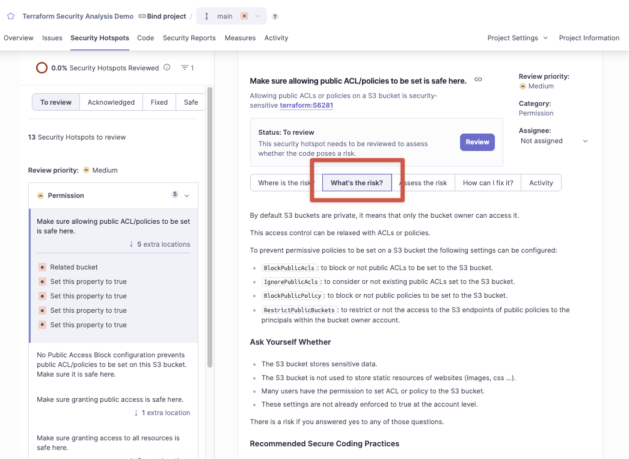The height and width of the screenshot is (459, 629).
Task: Select the To review status filter
Action: (56, 102)
